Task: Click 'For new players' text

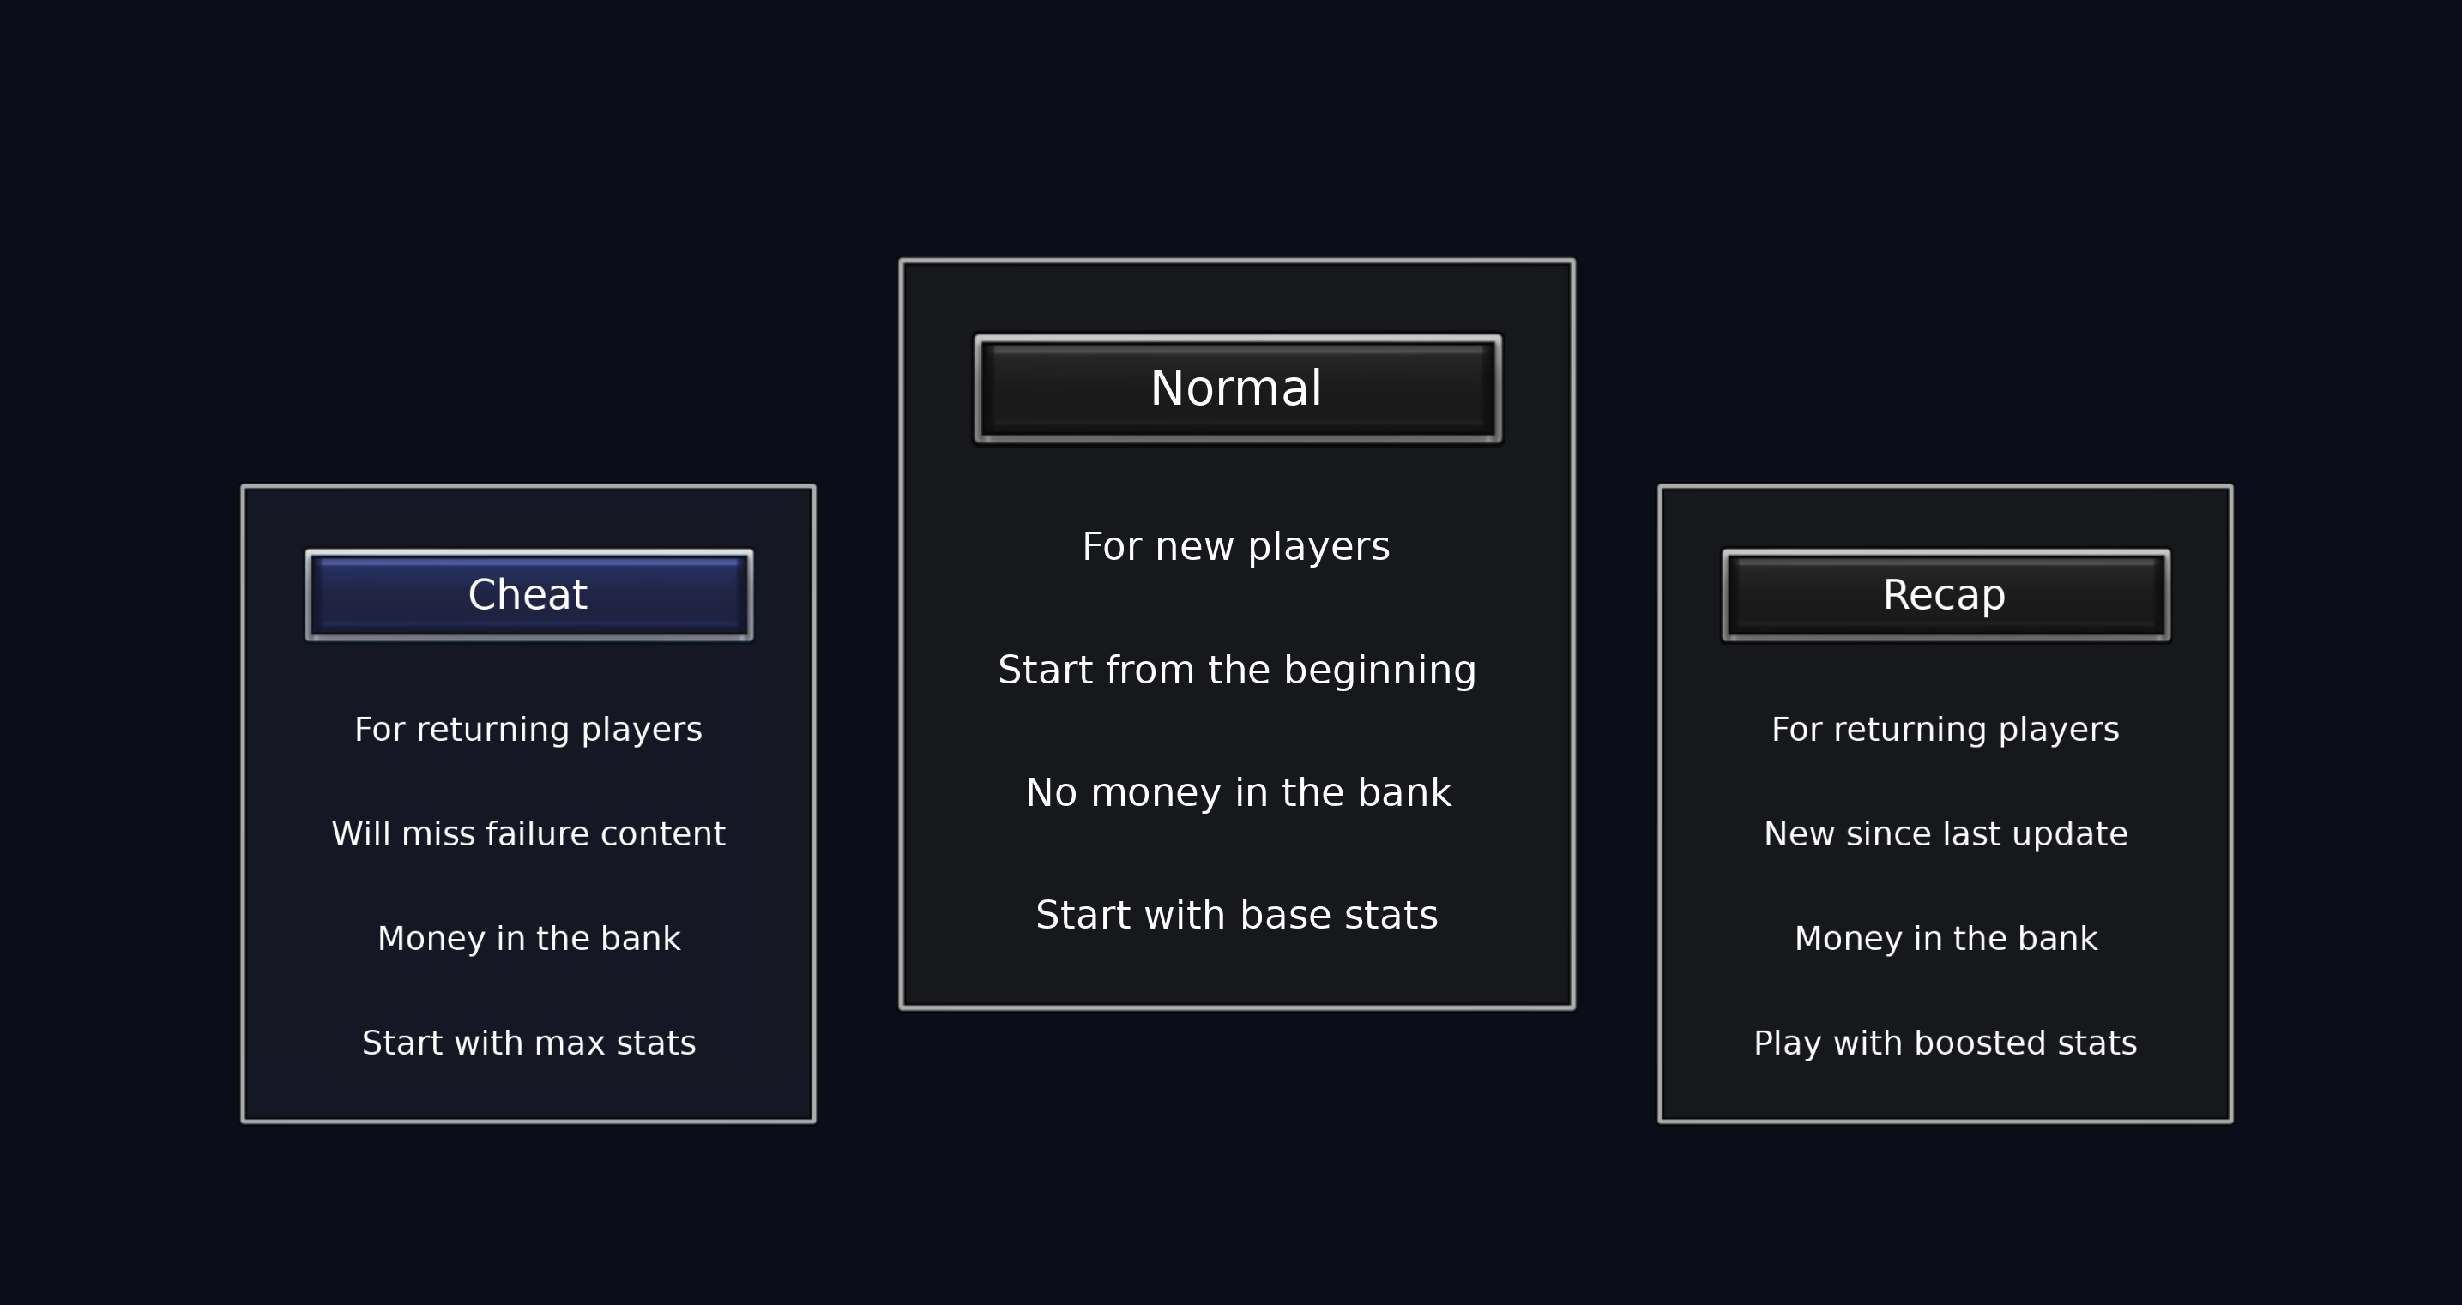Action: (1236, 546)
